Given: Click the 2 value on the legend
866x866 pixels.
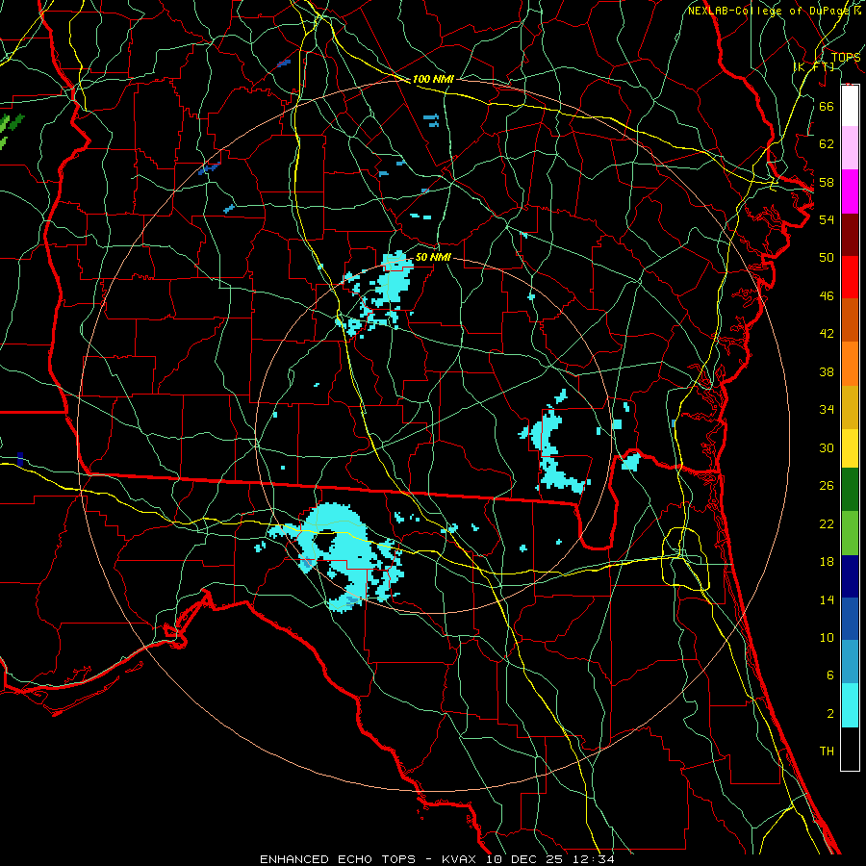Looking at the screenshot, I should click(829, 714).
